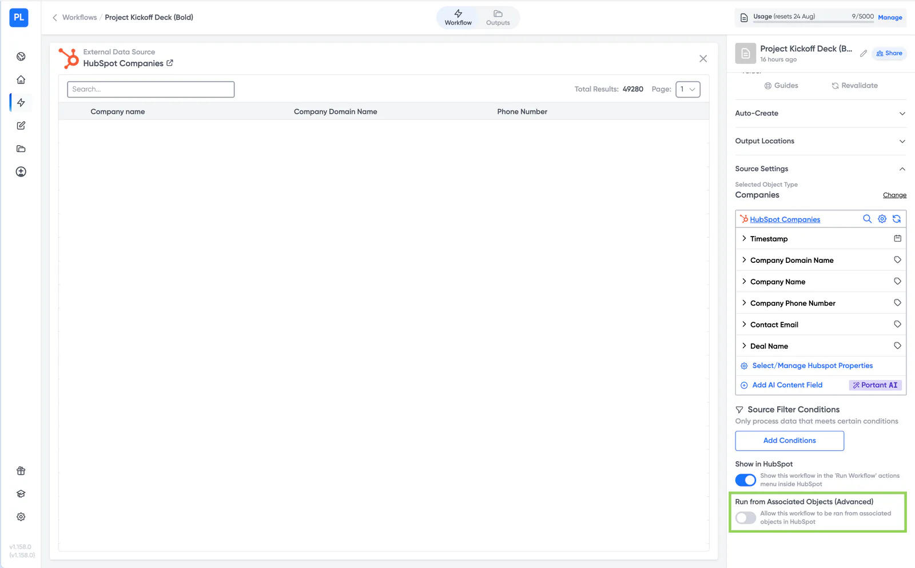Click the back chevron beside Workflows
The image size is (915, 568).
[55, 18]
